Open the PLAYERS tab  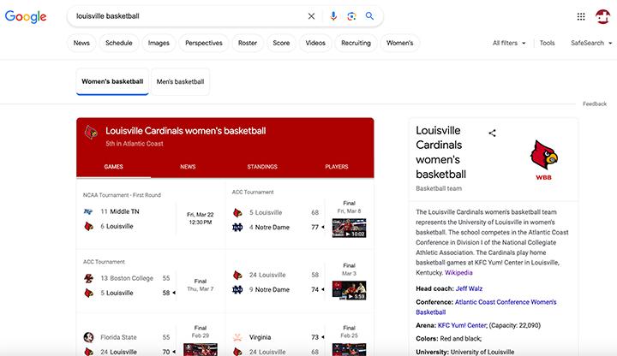[x=337, y=167]
